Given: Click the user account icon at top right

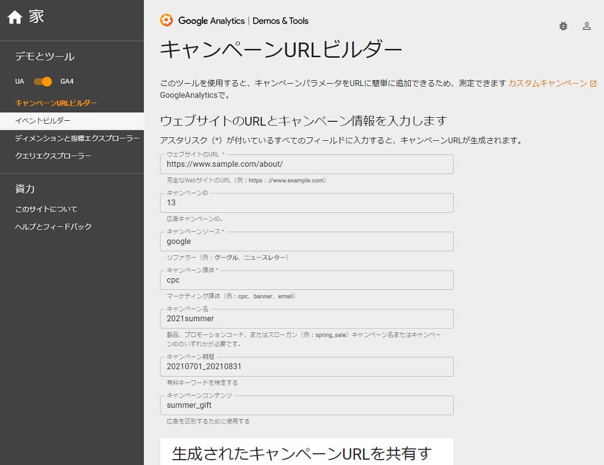Looking at the screenshot, I should (586, 27).
